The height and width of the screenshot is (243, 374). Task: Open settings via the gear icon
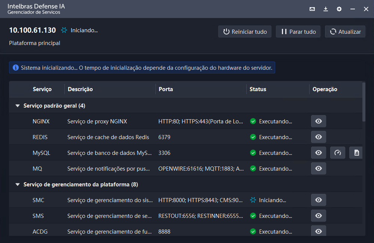339,9
